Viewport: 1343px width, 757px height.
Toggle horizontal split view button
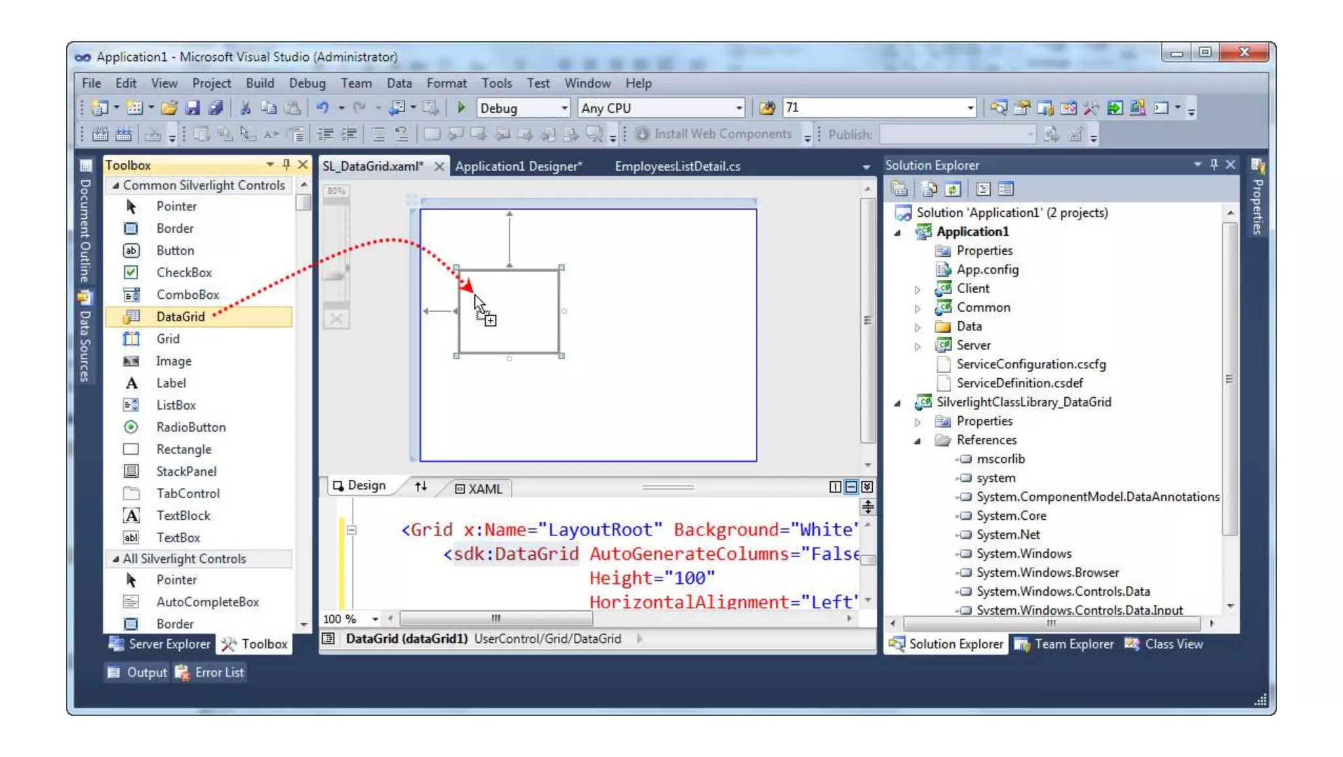point(851,487)
